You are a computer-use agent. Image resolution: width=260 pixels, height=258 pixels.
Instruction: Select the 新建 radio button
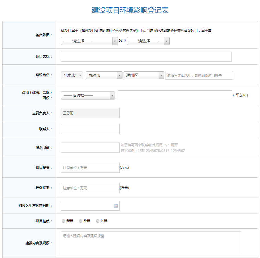coord(63,221)
